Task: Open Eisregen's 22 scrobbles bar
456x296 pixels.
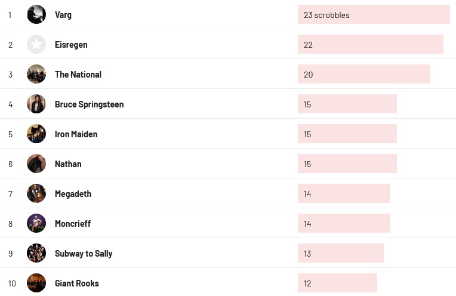Action: point(370,44)
